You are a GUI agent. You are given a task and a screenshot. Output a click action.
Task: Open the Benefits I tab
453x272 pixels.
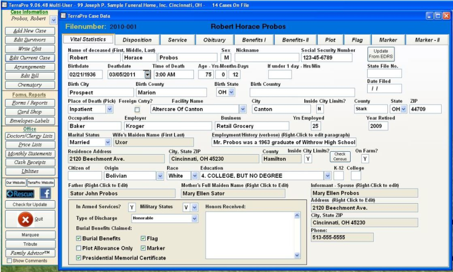pyautogui.click(x=254, y=40)
